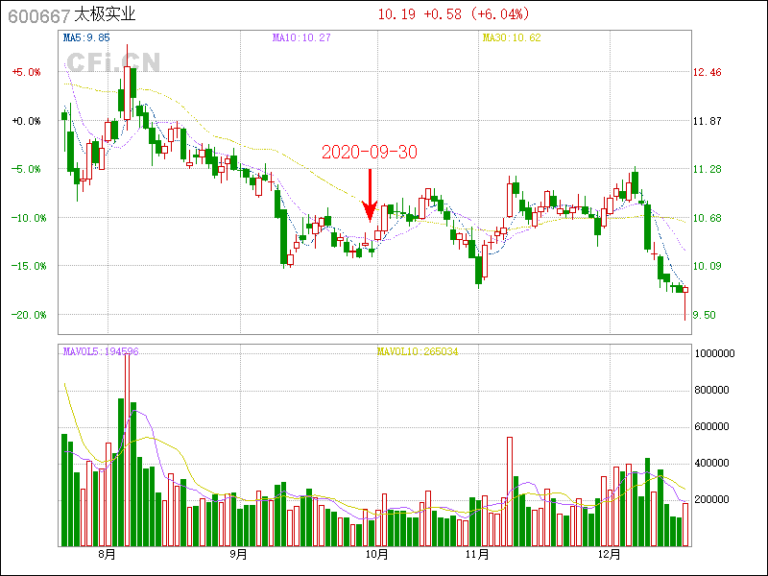Click the tallest red volume bar in August
This screenshot has height=576, width=768.
point(128,451)
